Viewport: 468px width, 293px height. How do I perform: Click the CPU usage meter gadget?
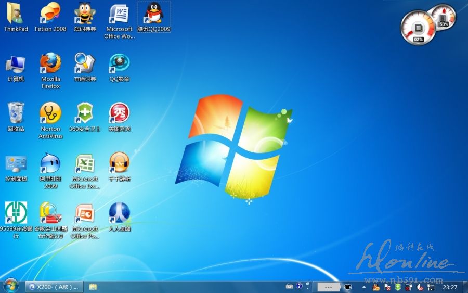(418, 29)
